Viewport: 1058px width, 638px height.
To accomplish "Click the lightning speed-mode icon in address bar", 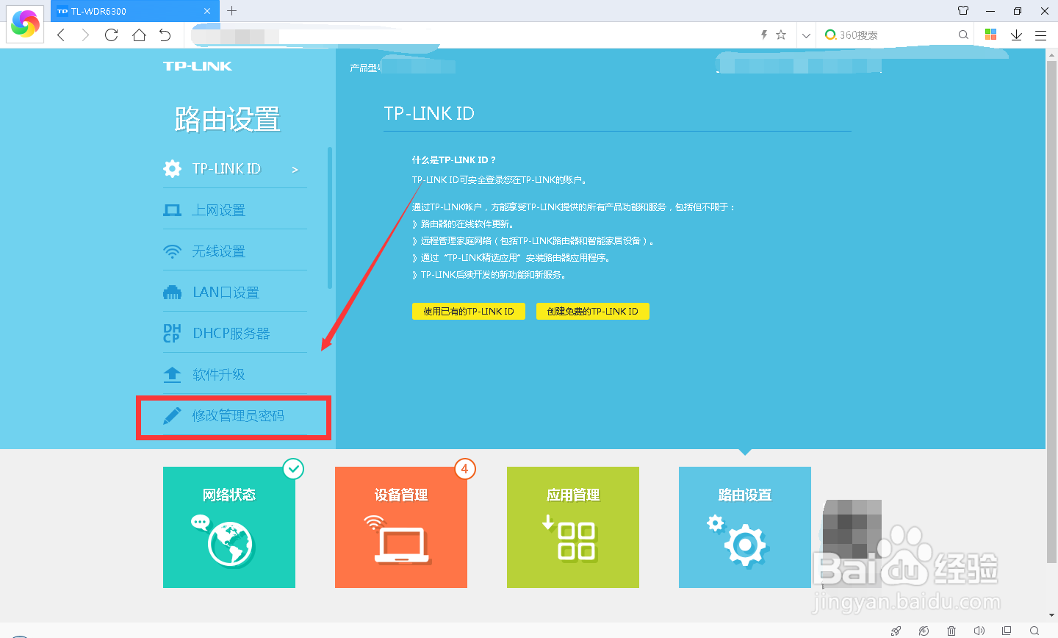I will click(x=764, y=35).
